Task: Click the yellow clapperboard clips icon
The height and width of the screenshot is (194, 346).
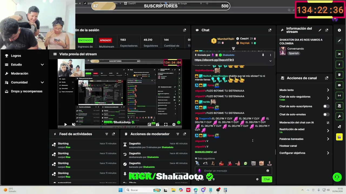Action: click(339, 137)
